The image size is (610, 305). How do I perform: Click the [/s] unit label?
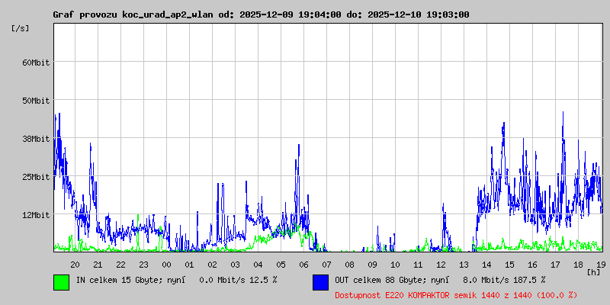coord(21,28)
